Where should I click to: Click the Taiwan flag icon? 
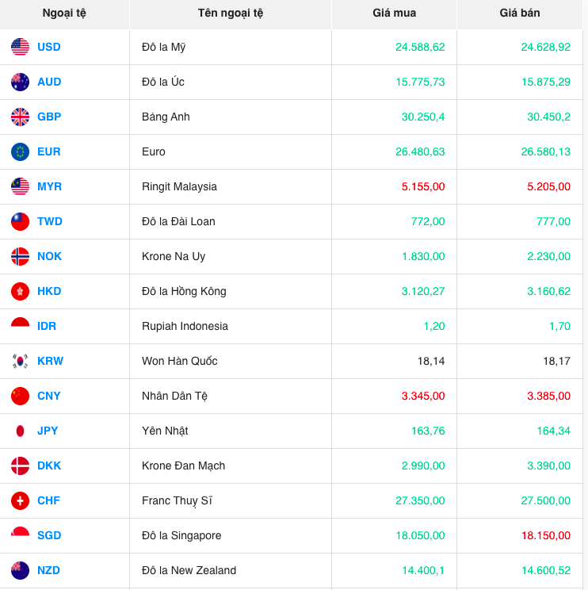click(x=21, y=221)
